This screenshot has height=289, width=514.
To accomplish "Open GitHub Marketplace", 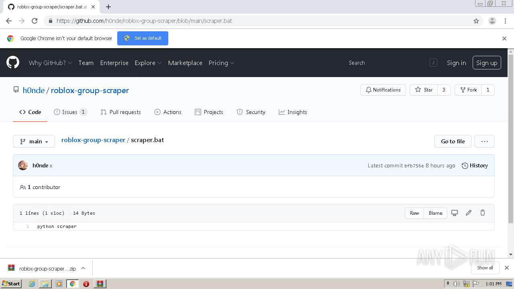I will (185, 63).
